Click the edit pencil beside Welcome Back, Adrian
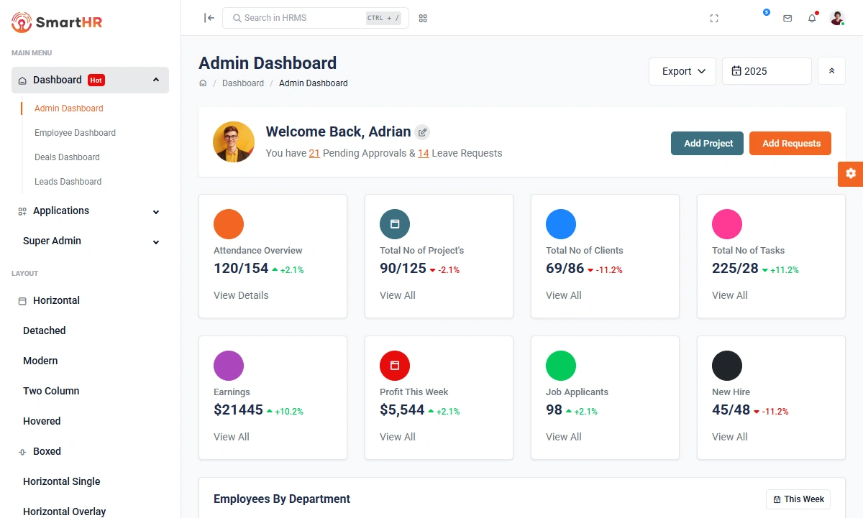Image resolution: width=863 pixels, height=518 pixels. point(423,132)
